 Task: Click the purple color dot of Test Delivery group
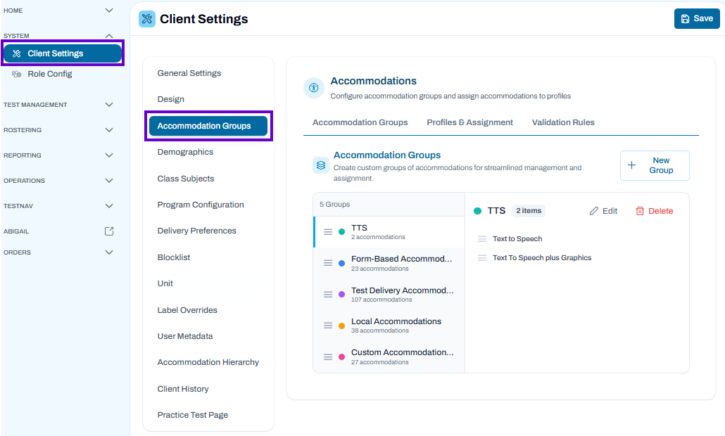341,294
